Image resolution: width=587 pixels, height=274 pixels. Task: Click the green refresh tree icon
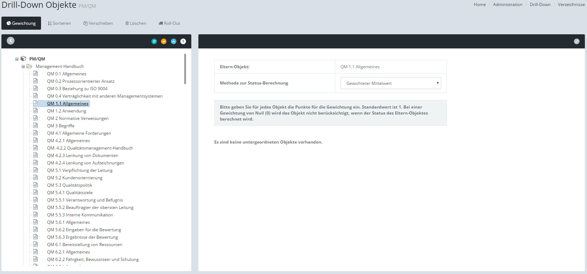click(x=154, y=41)
